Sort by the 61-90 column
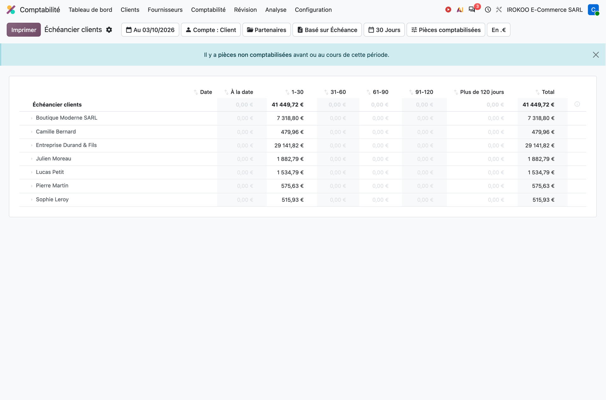 (x=369, y=92)
